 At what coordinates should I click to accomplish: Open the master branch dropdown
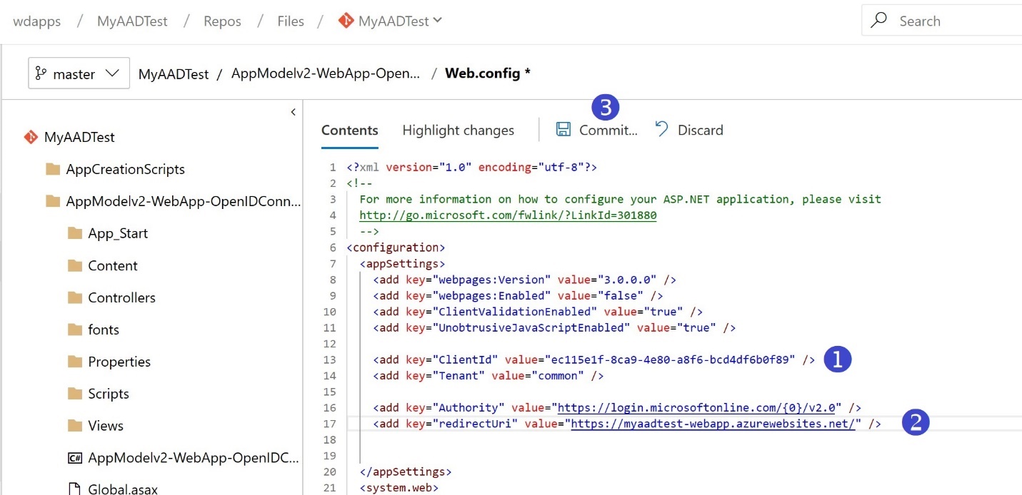79,73
